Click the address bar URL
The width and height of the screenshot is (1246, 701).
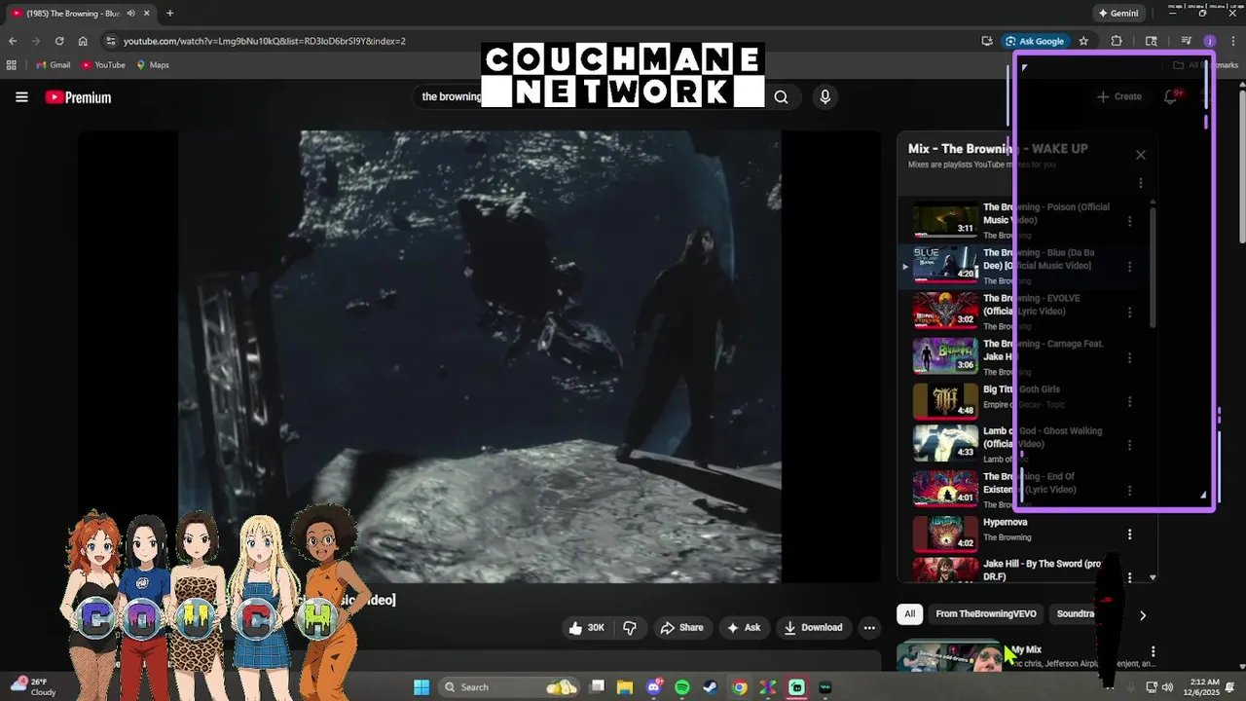265,41
